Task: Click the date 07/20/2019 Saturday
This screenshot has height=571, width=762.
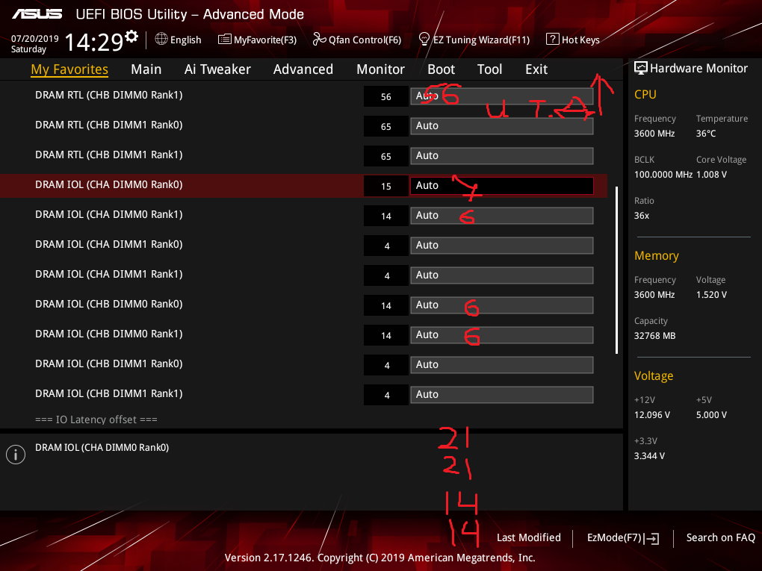Action: 34,44
